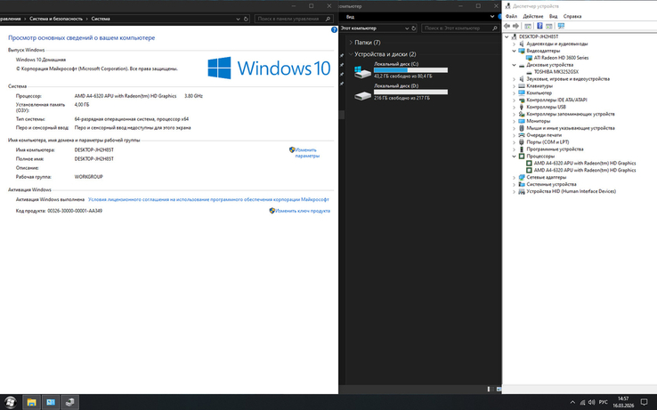
Task: Click the РУС language indicator in taskbar
Action: click(x=604, y=403)
